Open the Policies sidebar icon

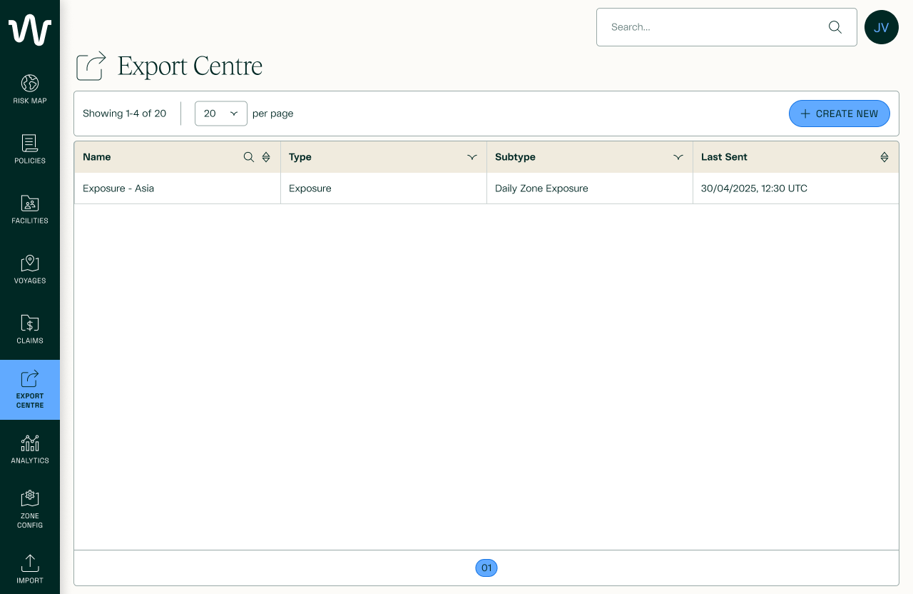(30, 149)
